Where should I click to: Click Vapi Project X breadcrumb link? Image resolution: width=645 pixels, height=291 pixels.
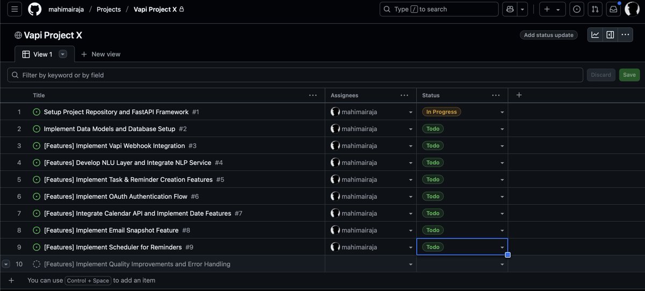155,9
